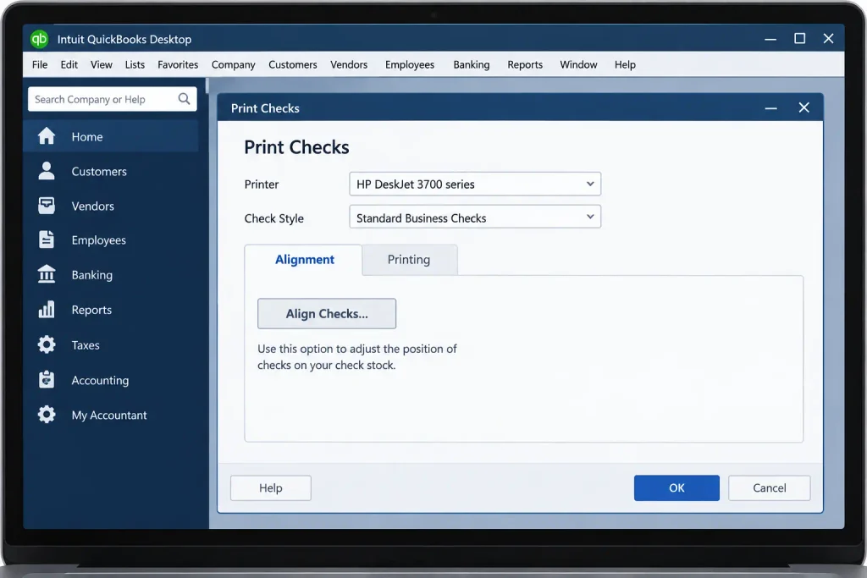867x578 pixels.
Task: Open the Edit menu
Action: pos(69,64)
